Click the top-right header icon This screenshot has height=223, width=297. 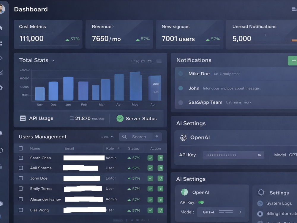tap(294, 9)
